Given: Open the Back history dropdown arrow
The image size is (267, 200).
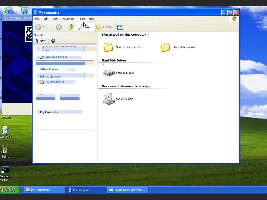Looking at the screenshot, I should tap(51, 27).
